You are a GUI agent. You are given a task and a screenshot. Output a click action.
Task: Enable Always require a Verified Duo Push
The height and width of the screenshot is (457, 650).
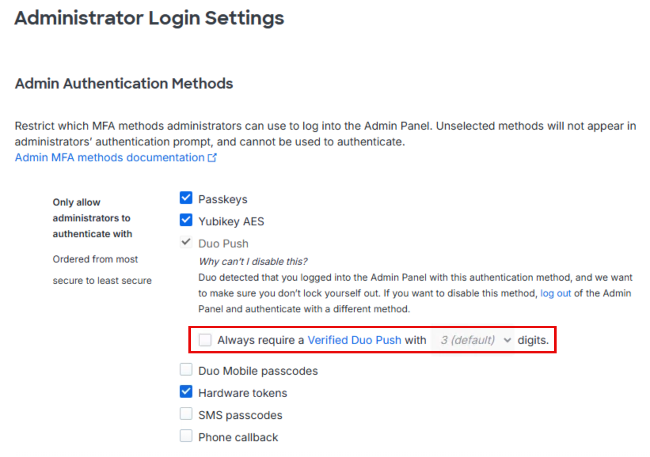coord(205,340)
